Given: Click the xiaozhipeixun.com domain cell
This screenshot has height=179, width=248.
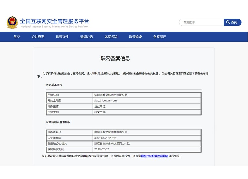Looking at the screenshot, I should point(147,101).
